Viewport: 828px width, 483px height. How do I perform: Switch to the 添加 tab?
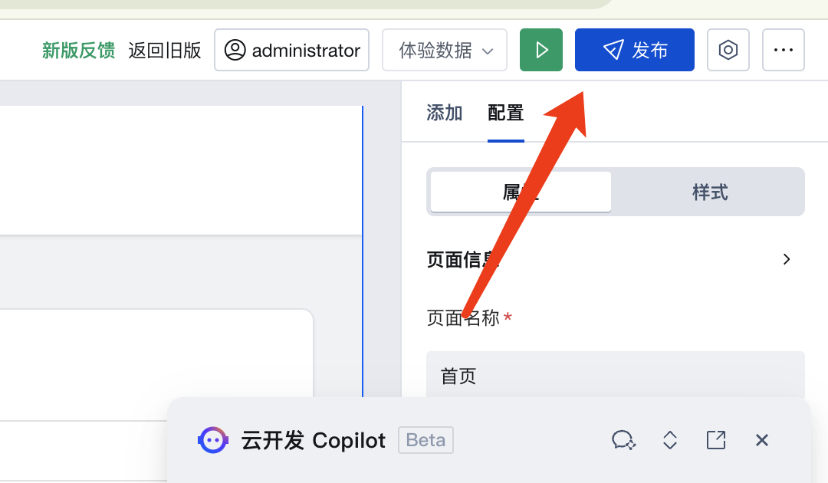444,113
